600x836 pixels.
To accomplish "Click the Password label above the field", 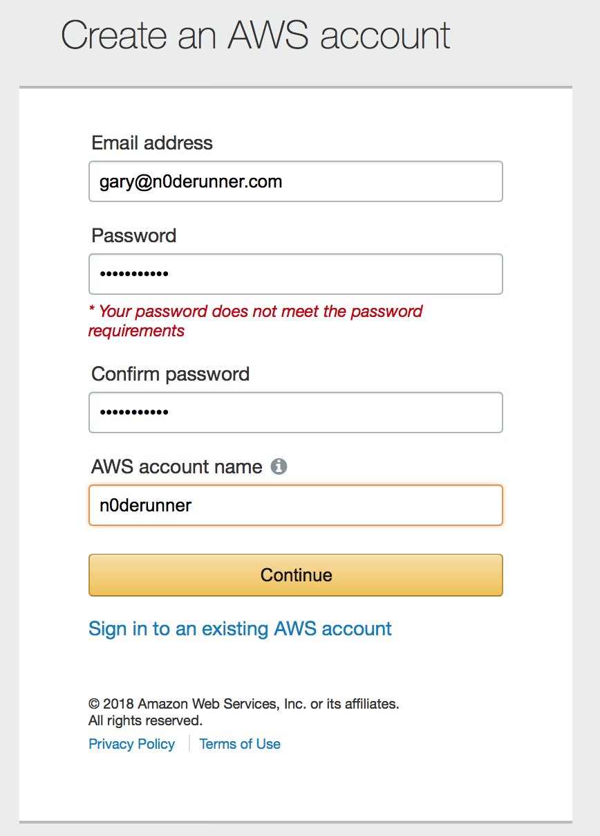I will click(x=134, y=235).
